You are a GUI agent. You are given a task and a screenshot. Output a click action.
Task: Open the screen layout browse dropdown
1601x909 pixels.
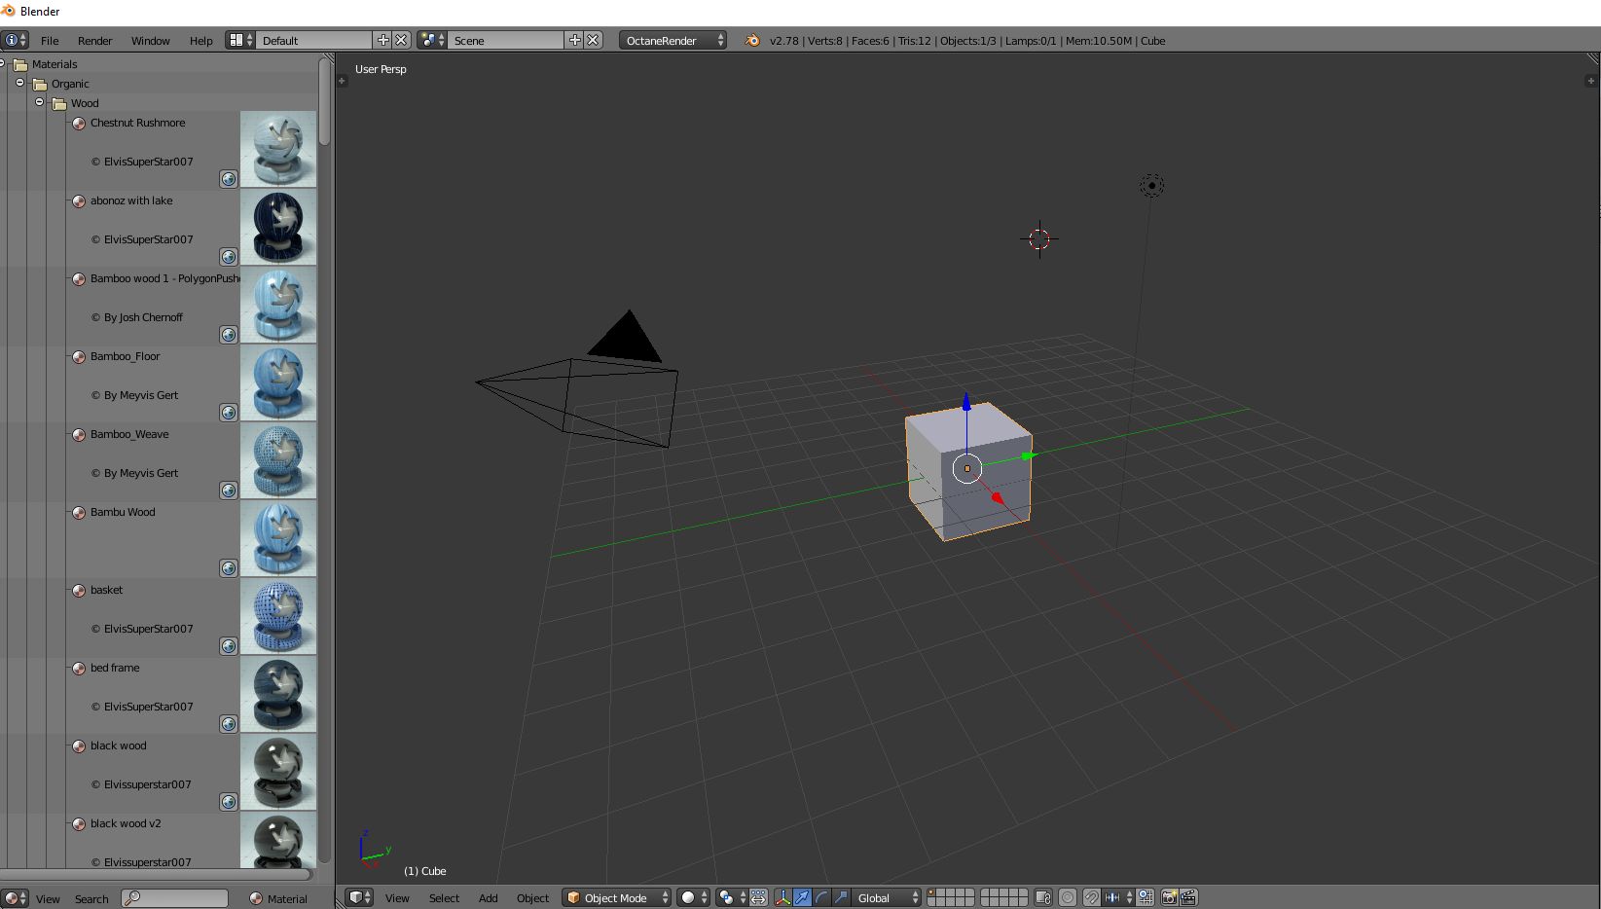point(240,40)
